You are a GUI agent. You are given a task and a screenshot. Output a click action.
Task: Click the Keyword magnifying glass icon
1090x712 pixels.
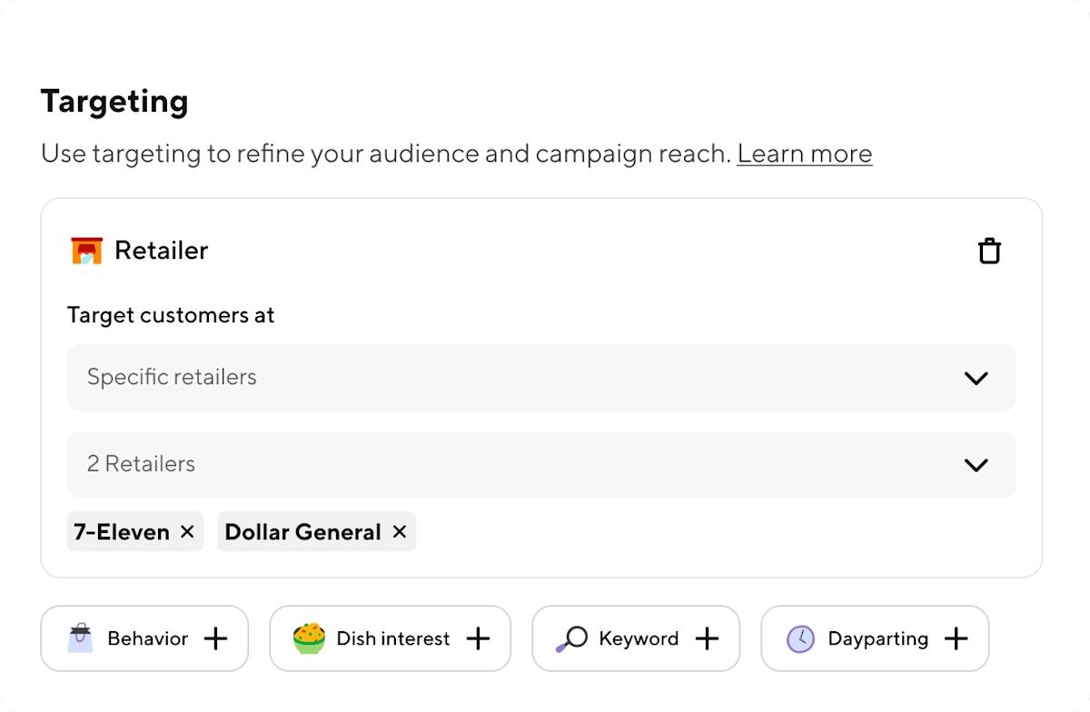pos(571,638)
